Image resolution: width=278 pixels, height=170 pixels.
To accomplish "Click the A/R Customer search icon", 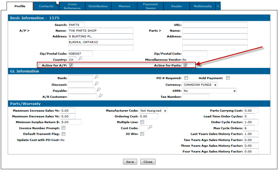I will click(100, 97).
